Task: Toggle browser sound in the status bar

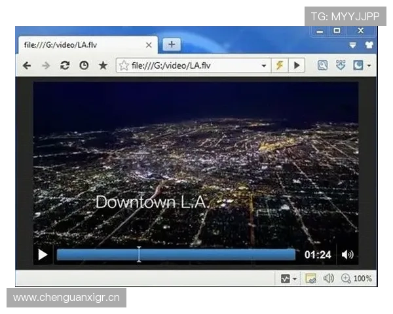Action: 328,279
